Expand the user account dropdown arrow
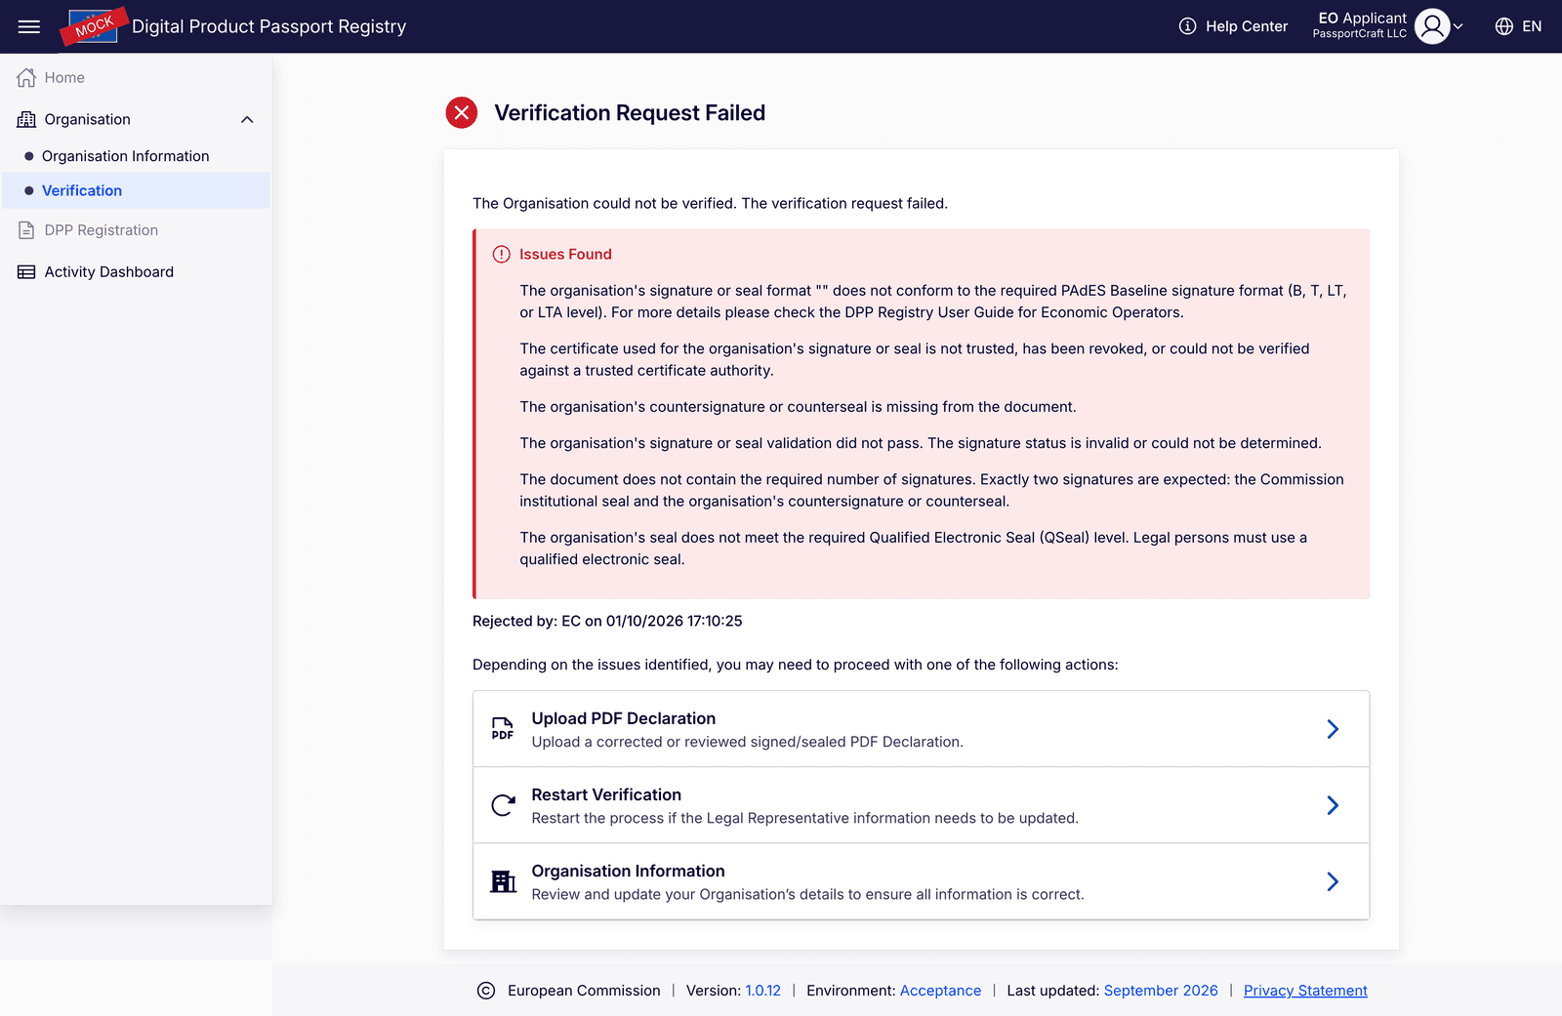1562x1016 pixels. tap(1458, 26)
